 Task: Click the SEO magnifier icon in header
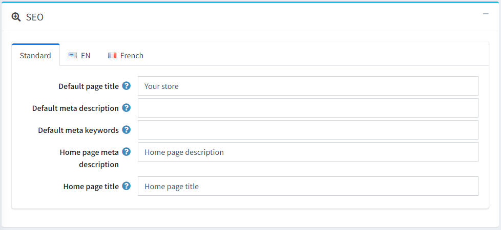(16, 17)
